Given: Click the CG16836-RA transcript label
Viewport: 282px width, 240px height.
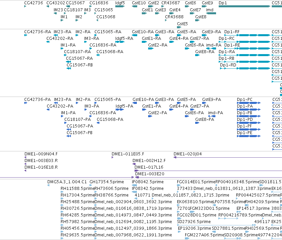Looking at the screenshot, I should coord(103,45).
